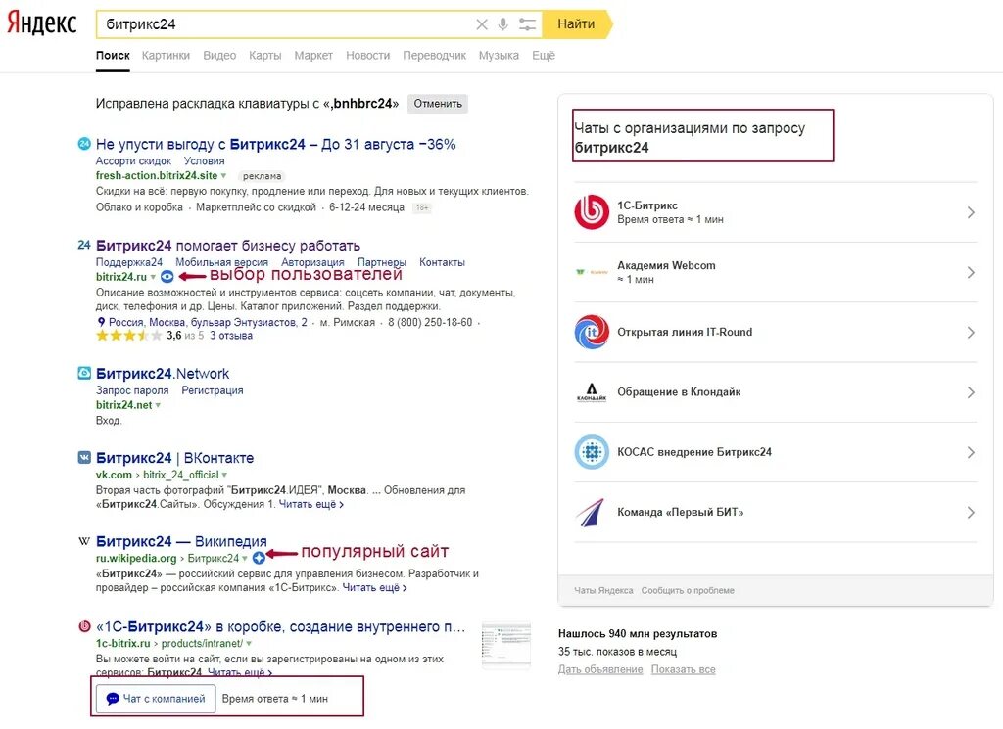Click the Битрикс24.Network favicon
This screenshot has width=1003, height=729.
84,373
